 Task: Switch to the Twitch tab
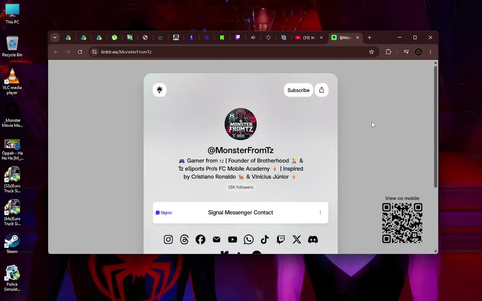[x=238, y=38]
